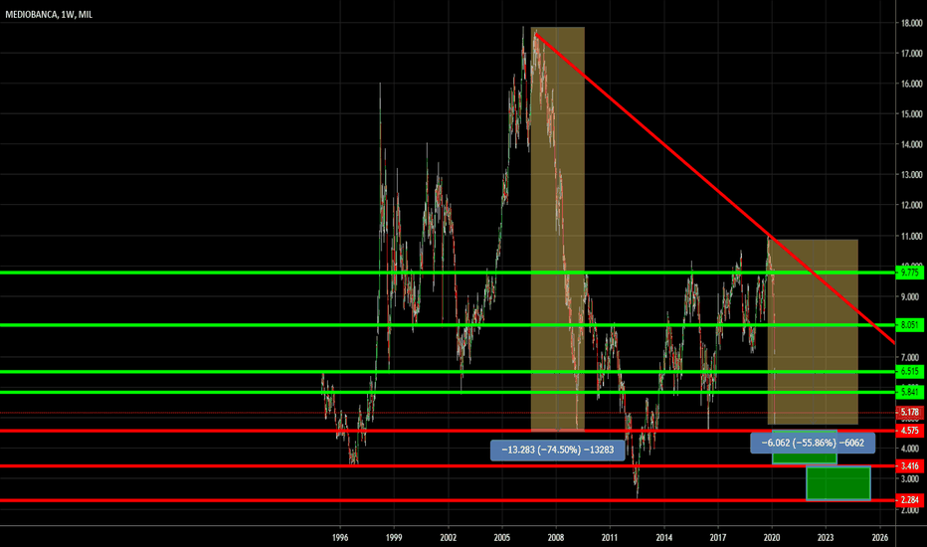Click the 17.000 price axis tick
927x547 pixels.
tap(911, 54)
